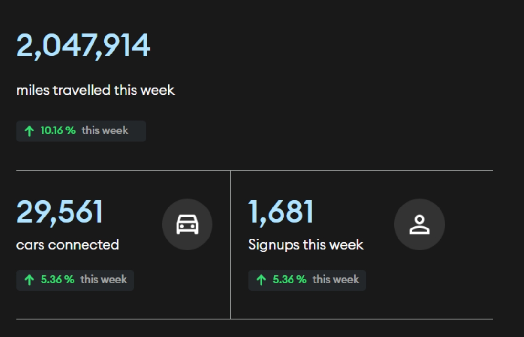Click "this week" text in the 10.16 % badge
524x337 pixels.
105,130
